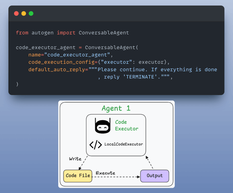Select the yellow Code File box

78,176
